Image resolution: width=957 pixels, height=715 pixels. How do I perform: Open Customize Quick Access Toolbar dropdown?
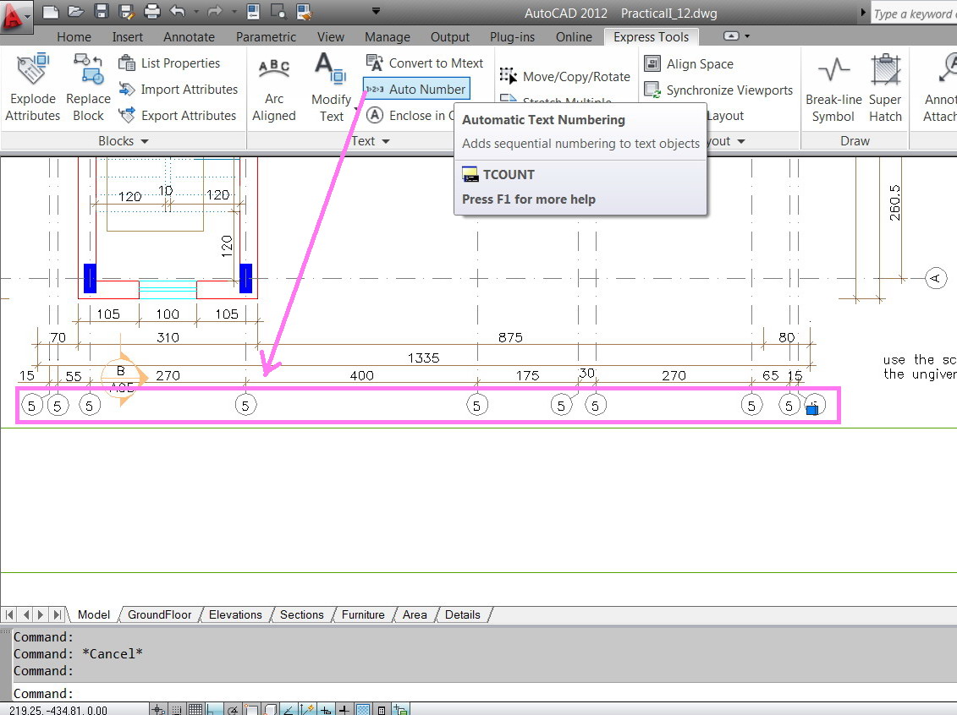[376, 11]
